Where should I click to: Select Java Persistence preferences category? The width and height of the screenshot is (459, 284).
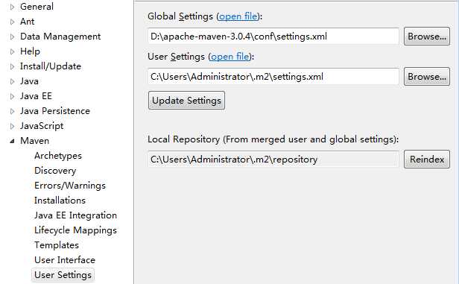[x=54, y=111]
